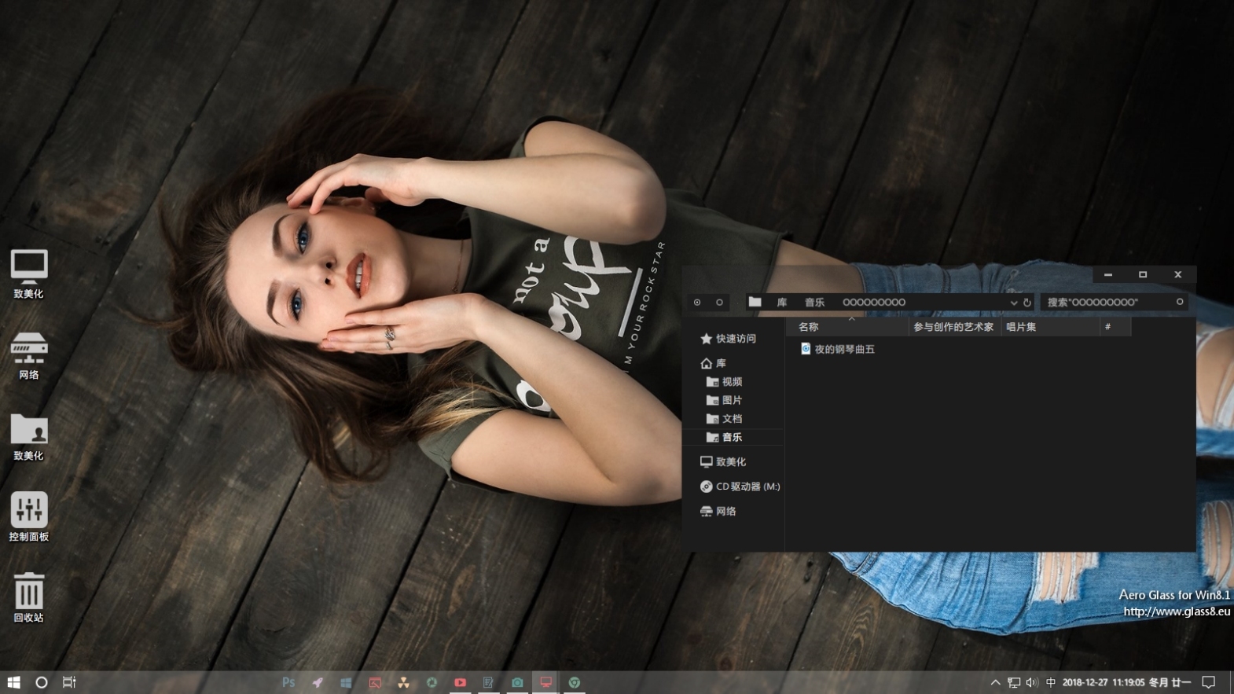Image resolution: width=1234 pixels, height=694 pixels.
Task: Open the volume speaker tray icon
Action: [x=1032, y=682]
